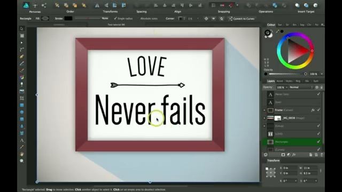Open the snapping options dropdown arrow
This screenshot has width=342, height=192.
click(237, 5)
